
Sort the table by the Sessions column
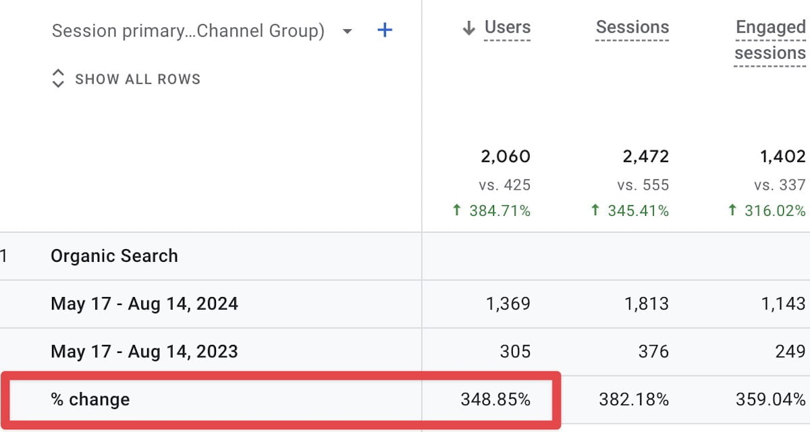coord(632,27)
